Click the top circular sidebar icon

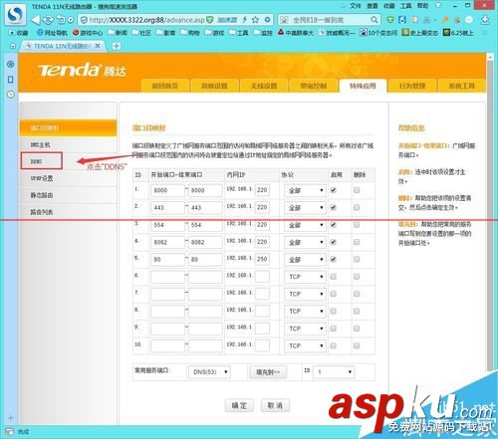tap(11, 64)
